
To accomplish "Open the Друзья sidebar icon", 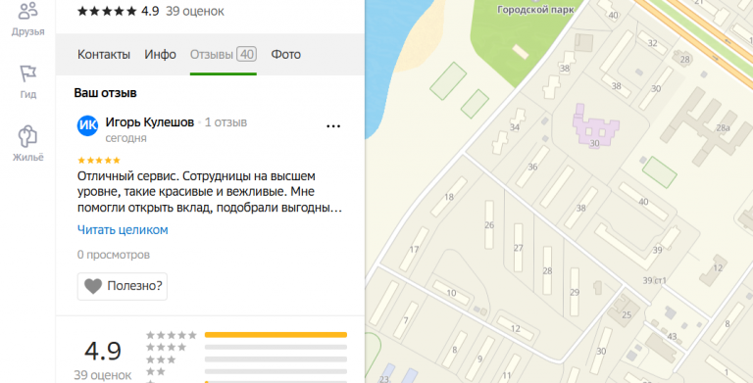I will [x=27, y=19].
